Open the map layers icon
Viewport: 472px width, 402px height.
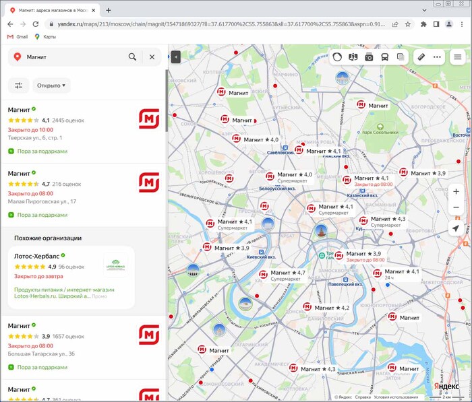401,57
